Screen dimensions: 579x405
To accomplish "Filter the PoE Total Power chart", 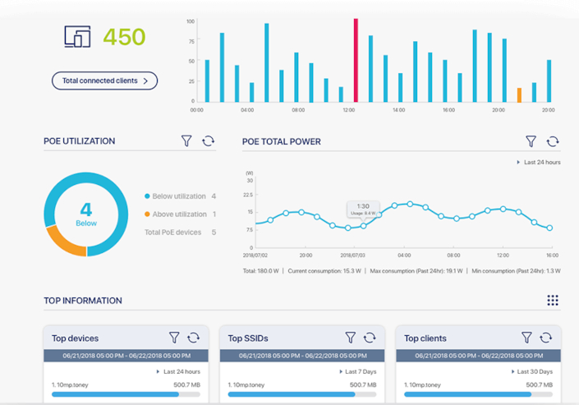I will click(x=531, y=142).
